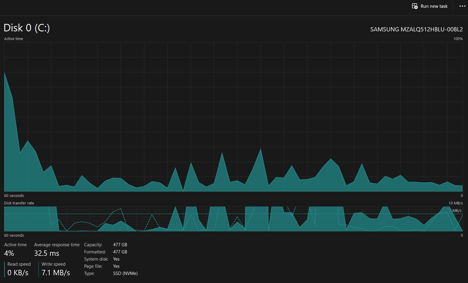Click the 7 MB/s marker label
Screen dimensions: 468x283
click(x=455, y=211)
